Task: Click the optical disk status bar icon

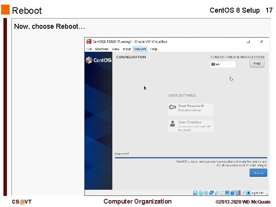Action: pyautogui.click(x=201, y=193)
